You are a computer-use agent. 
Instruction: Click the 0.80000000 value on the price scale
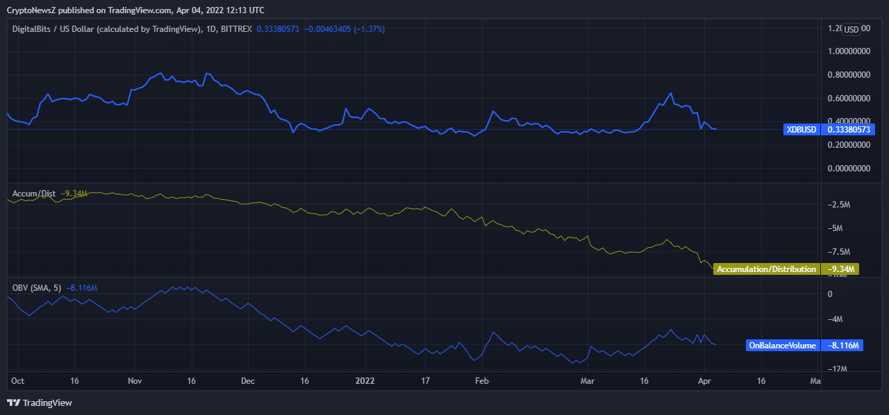click(x=848, y=74)
